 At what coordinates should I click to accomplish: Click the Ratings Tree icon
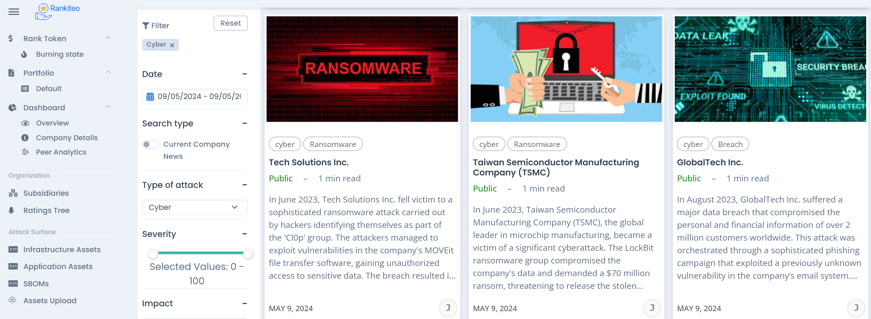pos(12,210)
